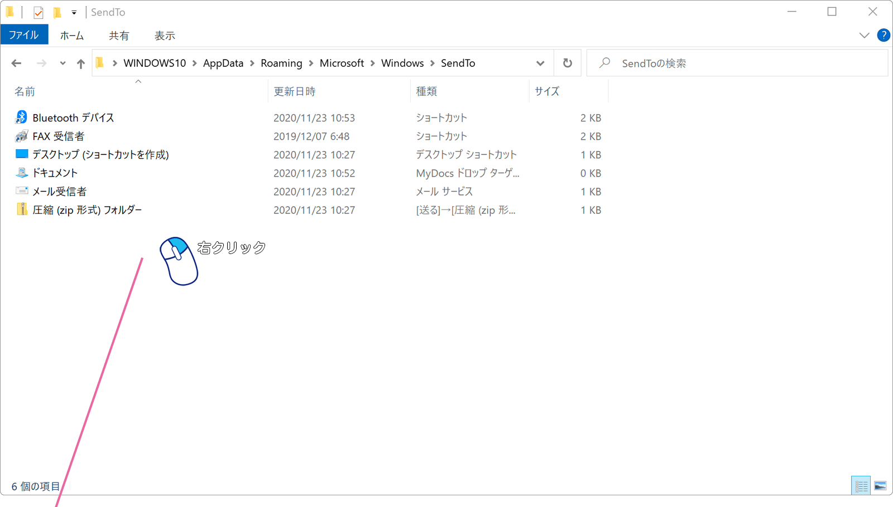Click the date 2019/12/07 6:48
The image size is (893, 507).
[x=311, y=136]
